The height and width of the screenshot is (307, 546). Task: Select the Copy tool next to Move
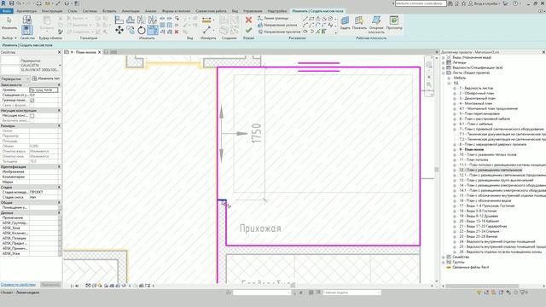click(131, 31)
